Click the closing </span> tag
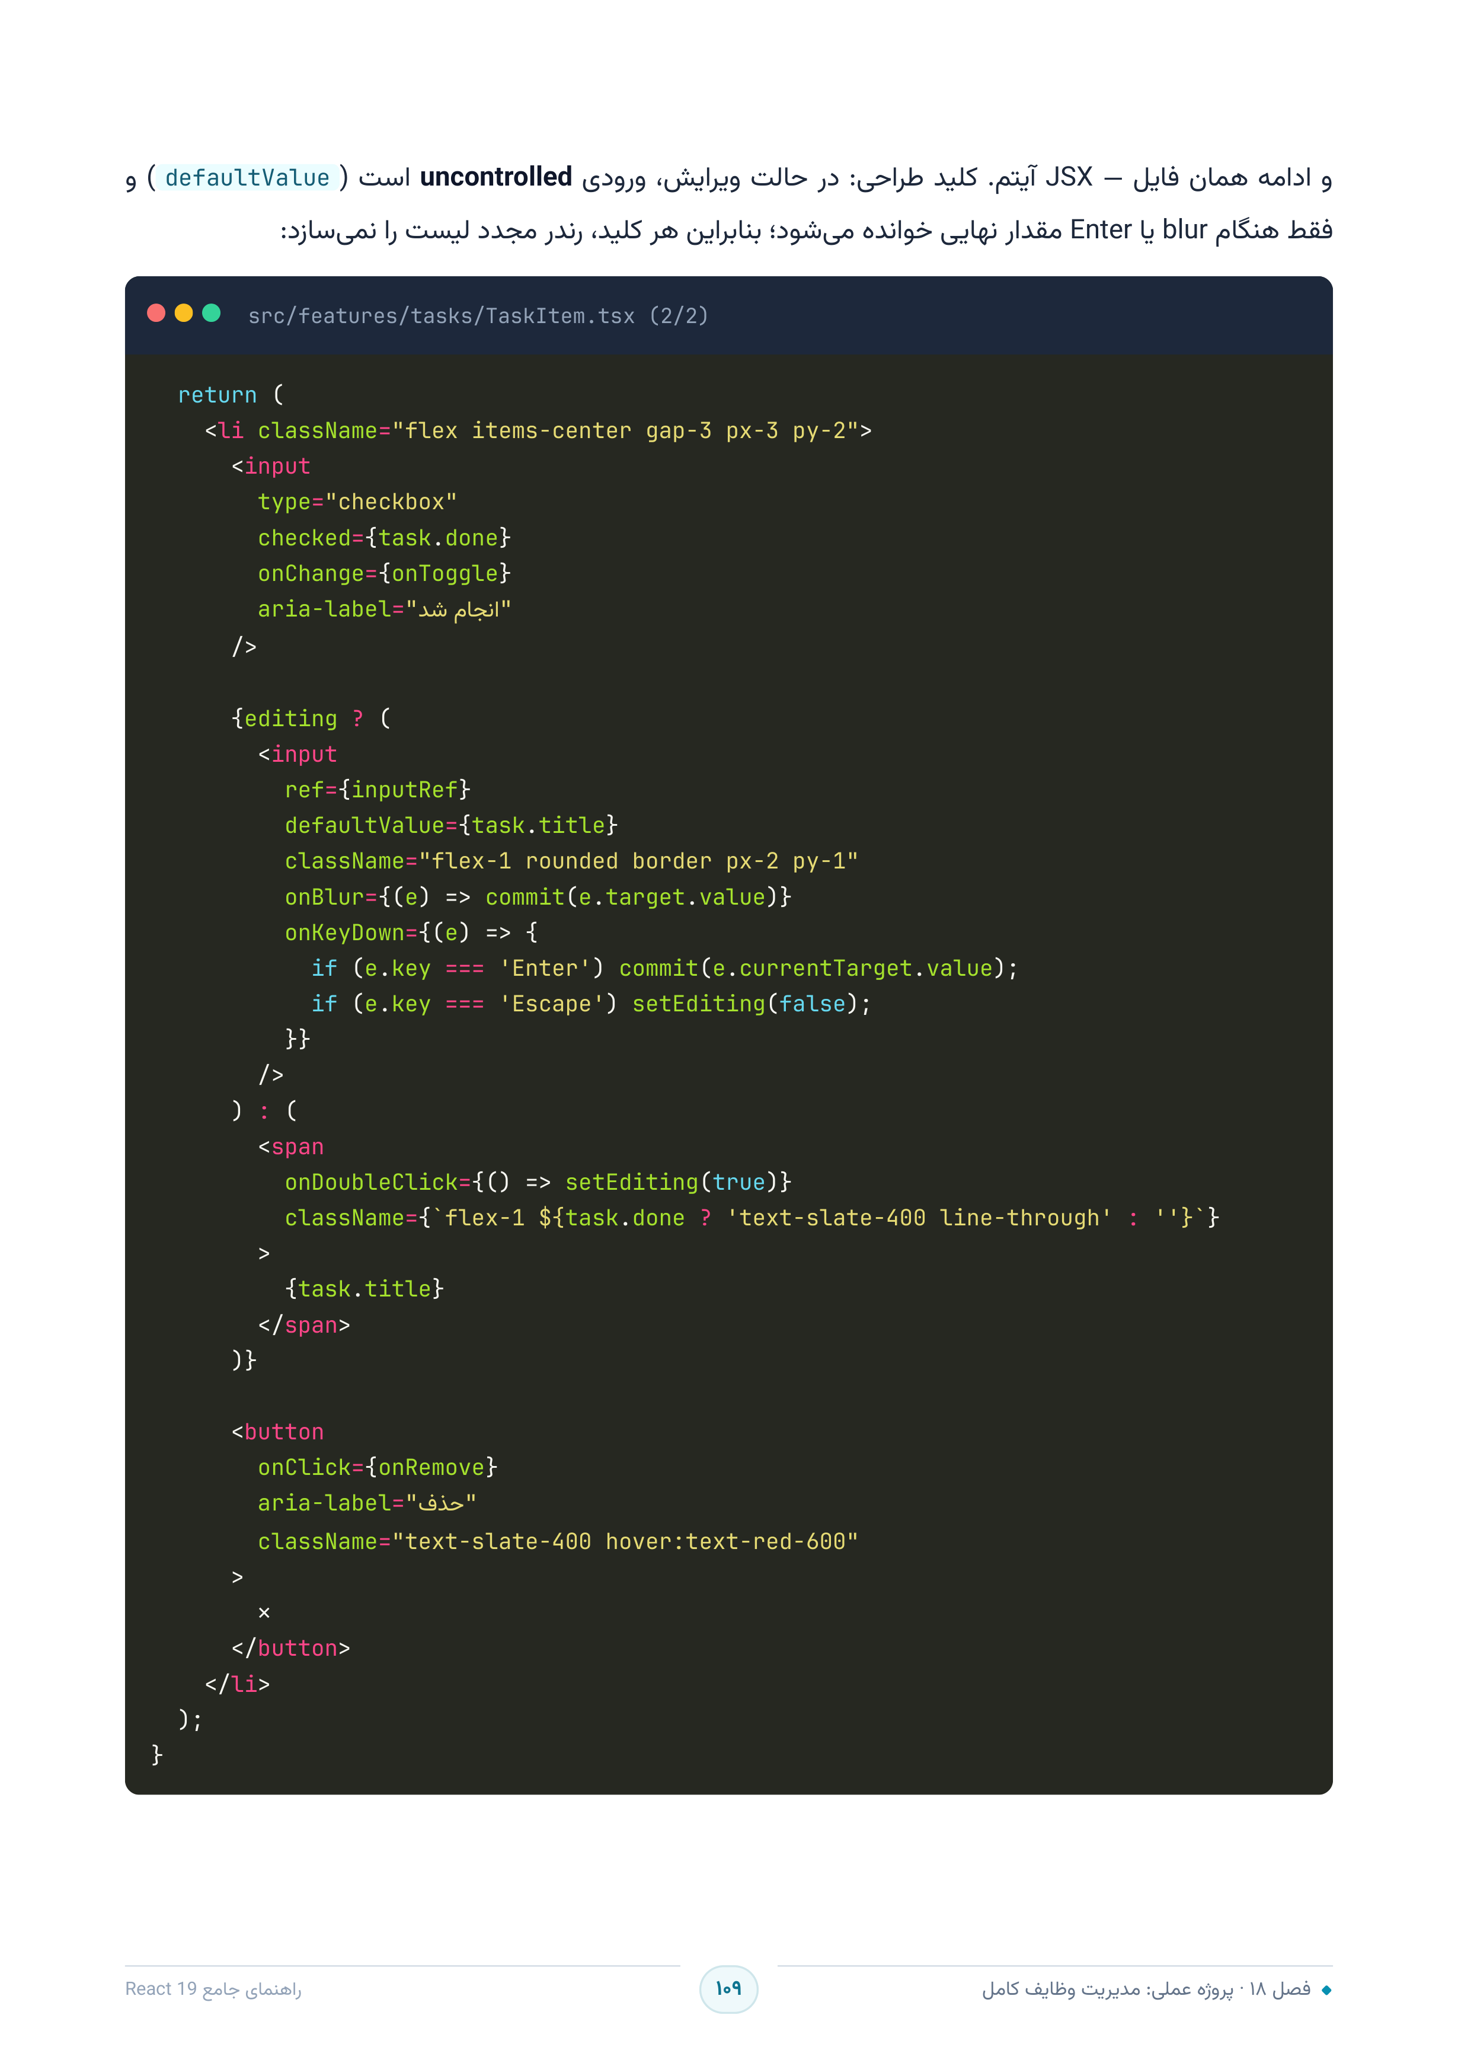This screenshot has width=1458, height=2063. coord(305,1324)
